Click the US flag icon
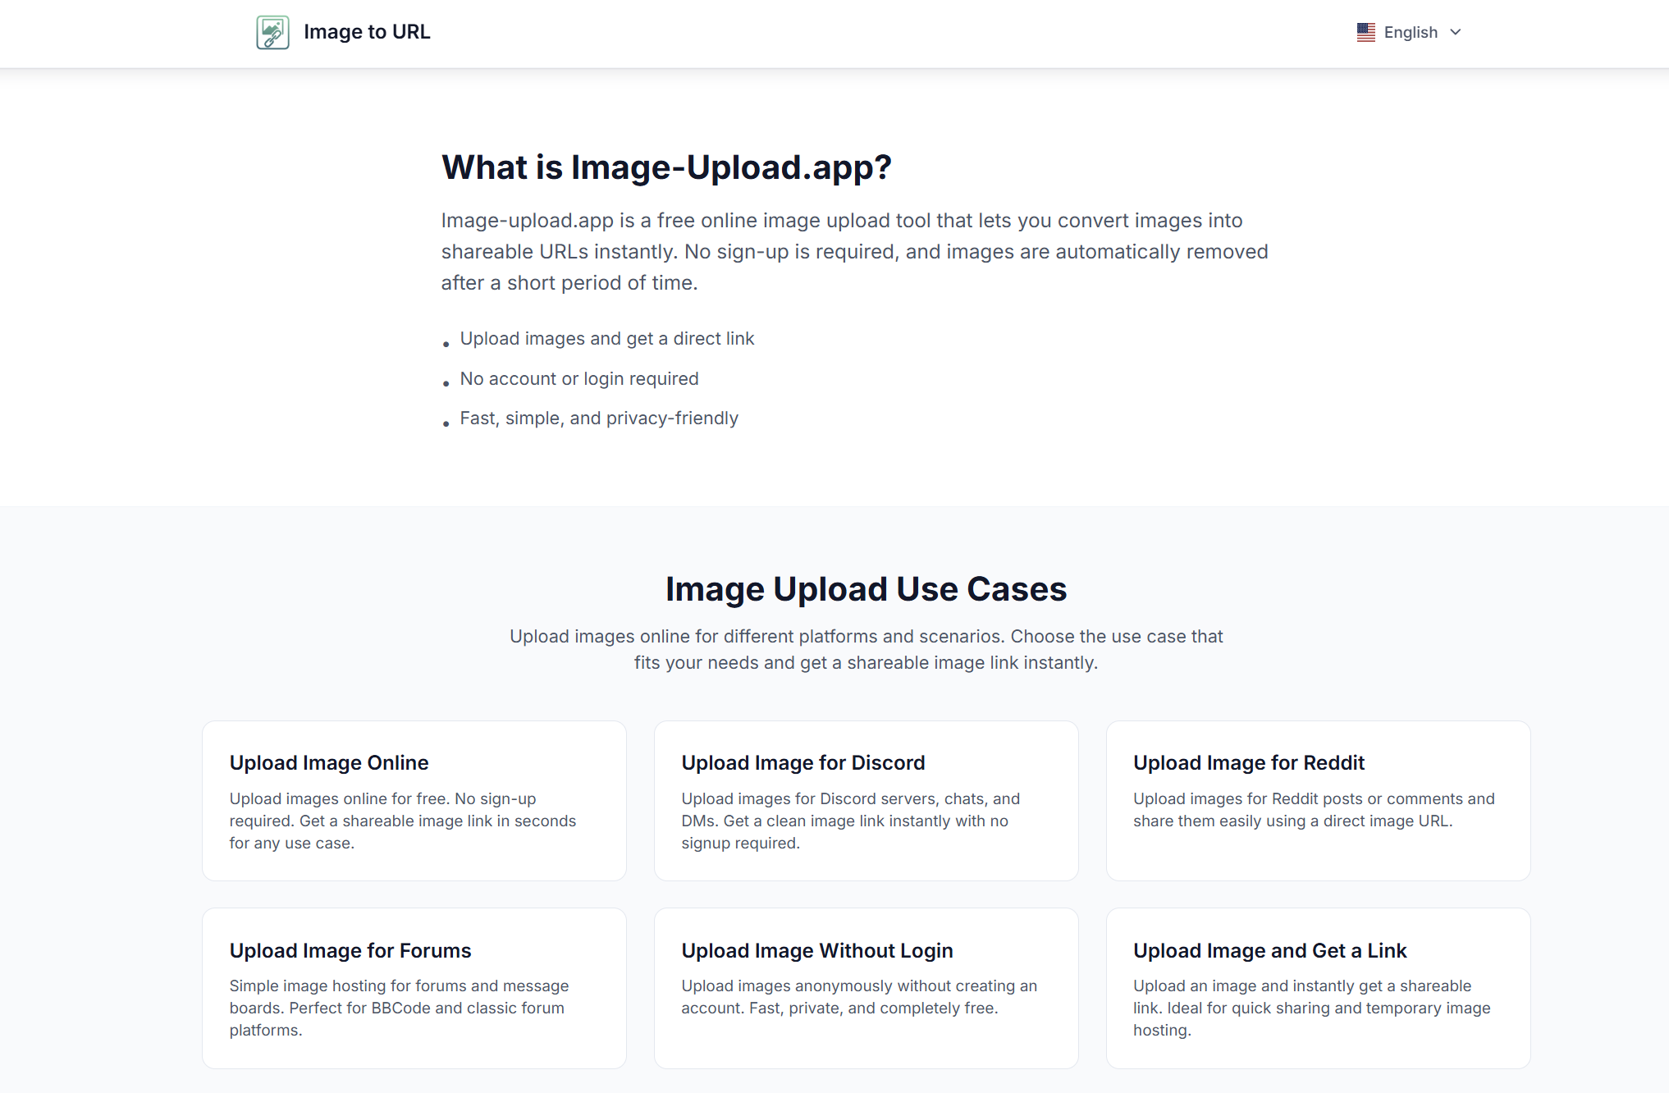The image size is (1669, 1093). click(x=1365, y=33)
